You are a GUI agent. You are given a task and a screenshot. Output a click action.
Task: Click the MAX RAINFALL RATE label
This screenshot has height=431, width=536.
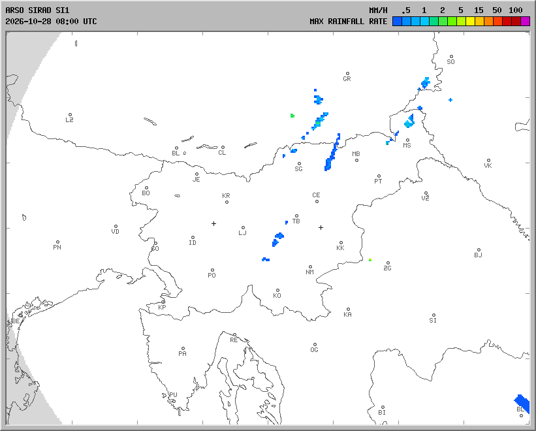[349, 21]
